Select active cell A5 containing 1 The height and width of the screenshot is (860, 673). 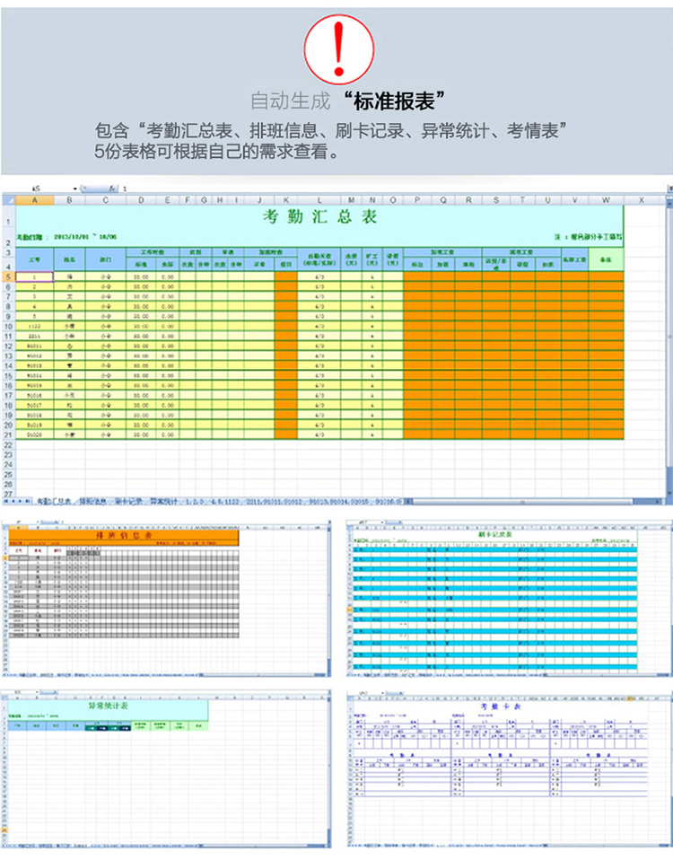pos(34,277)
